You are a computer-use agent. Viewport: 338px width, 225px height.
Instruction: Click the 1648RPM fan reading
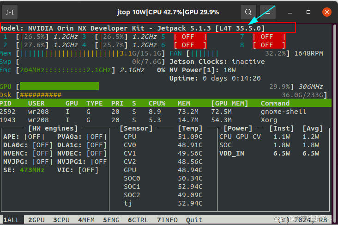tap(309, 53)
